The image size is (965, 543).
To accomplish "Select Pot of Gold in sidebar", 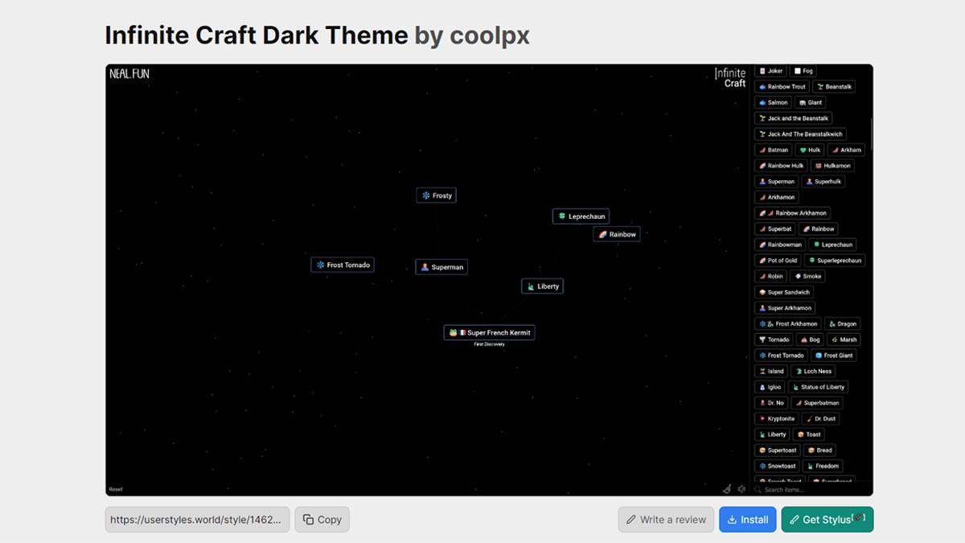I will pos(778,261).
